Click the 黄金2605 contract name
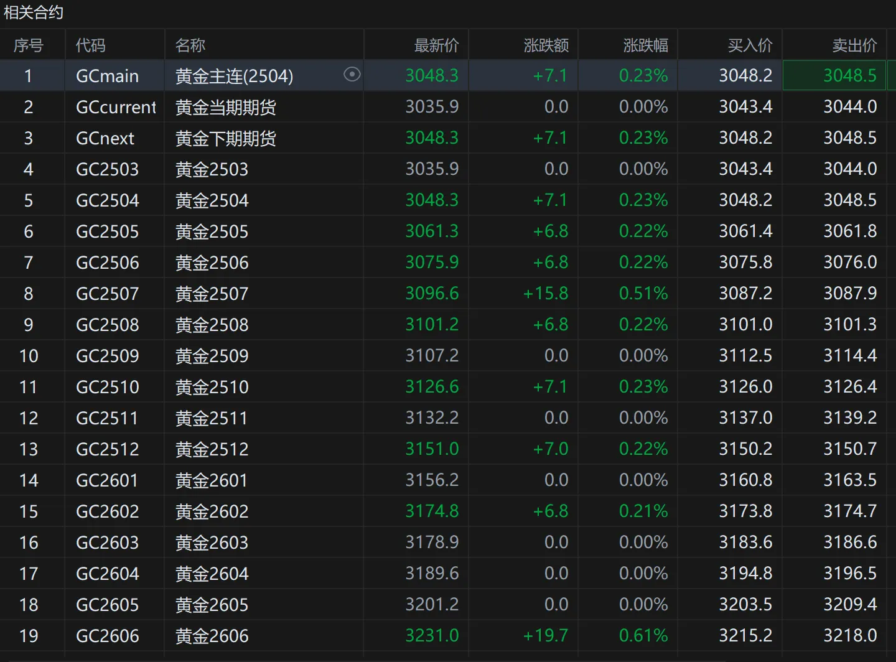 click(212, 605)
